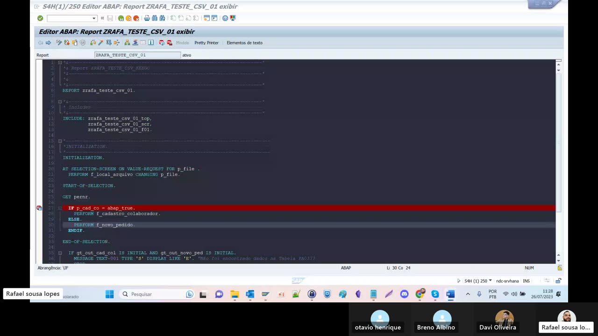
Task: Click the forward navigation arrow in editor toolbar
Action: [x=48, y=43]
